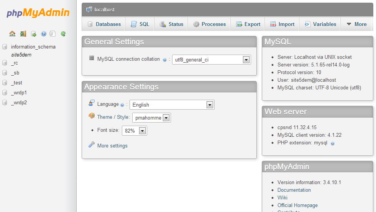Click the _test database icon
This screenshot has height=212, width=376.
coord(5,83)
